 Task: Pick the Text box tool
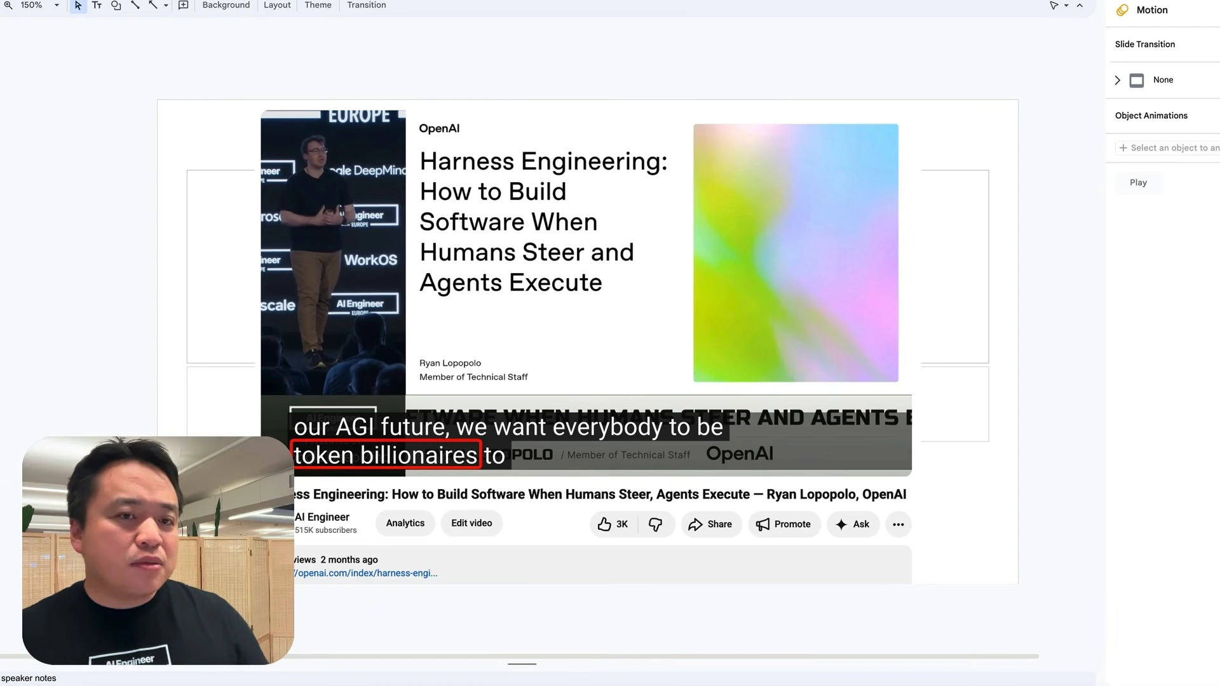97,5
